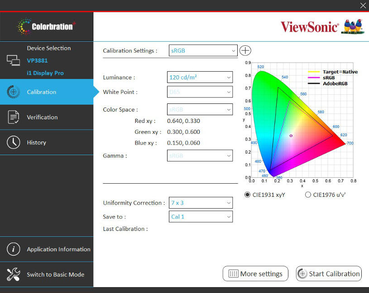The height and width of the screenshot is (293, 369).
Task: Open the Uniformity Correction 7 x 3 dropdown
Action: pyautogui.click(x=201, y=203)
